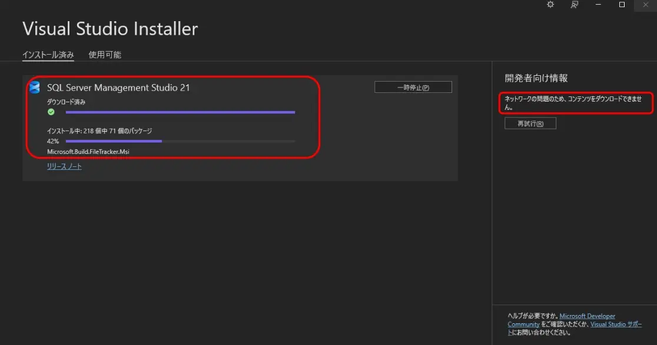
Task: Click the 218 個中 71 個 package counter text
Action: pos(100,130)
